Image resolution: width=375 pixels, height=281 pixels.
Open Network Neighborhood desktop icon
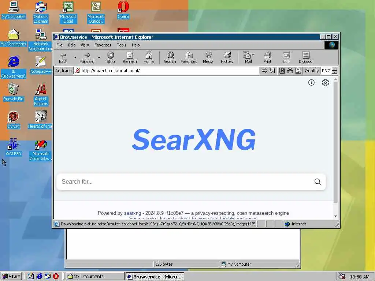[41, 40]
